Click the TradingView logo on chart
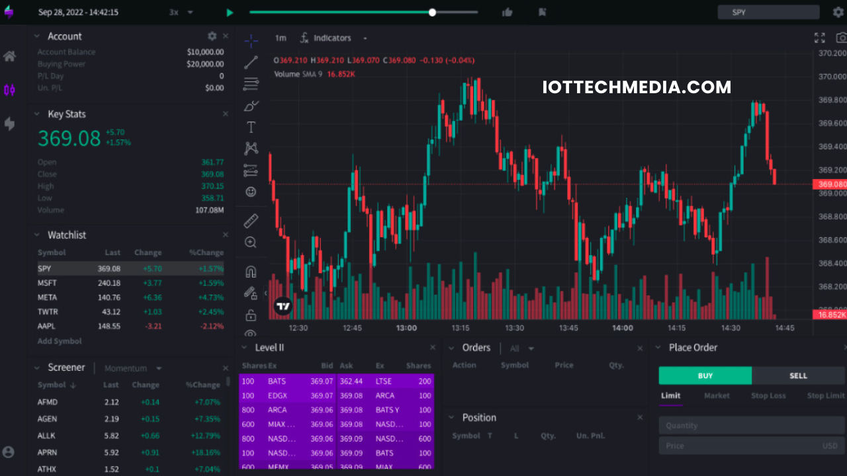The height and width of the screenshot is (476, 847). (x=283, y=306)
